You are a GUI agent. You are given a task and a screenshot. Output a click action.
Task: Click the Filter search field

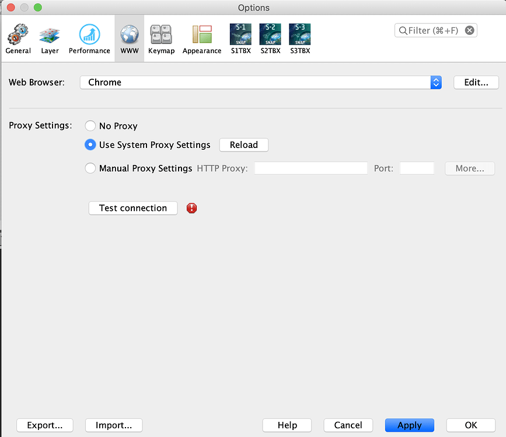432,30
